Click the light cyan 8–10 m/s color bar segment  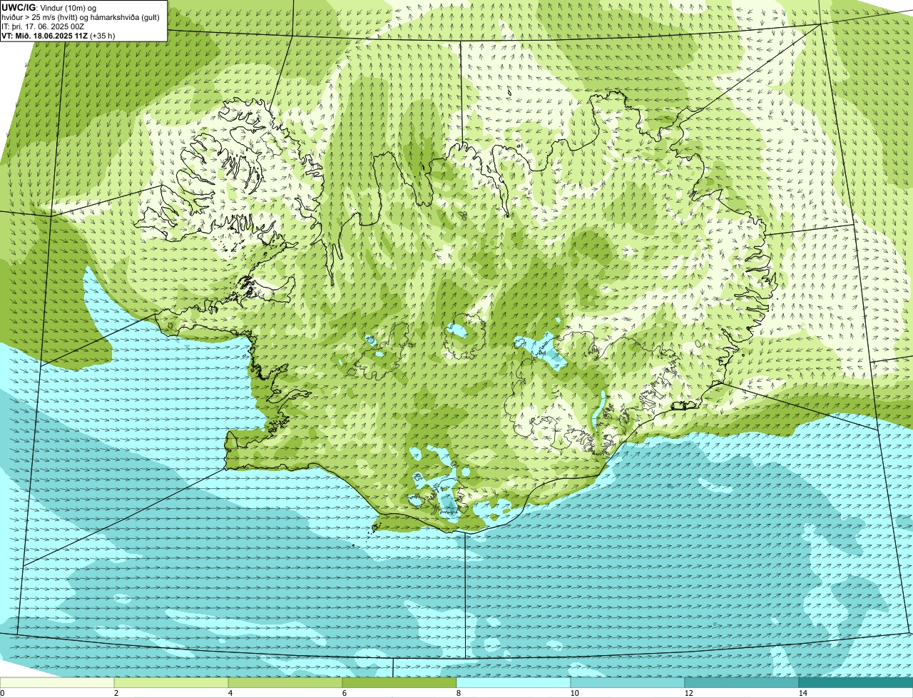click(x=514, y=682)
